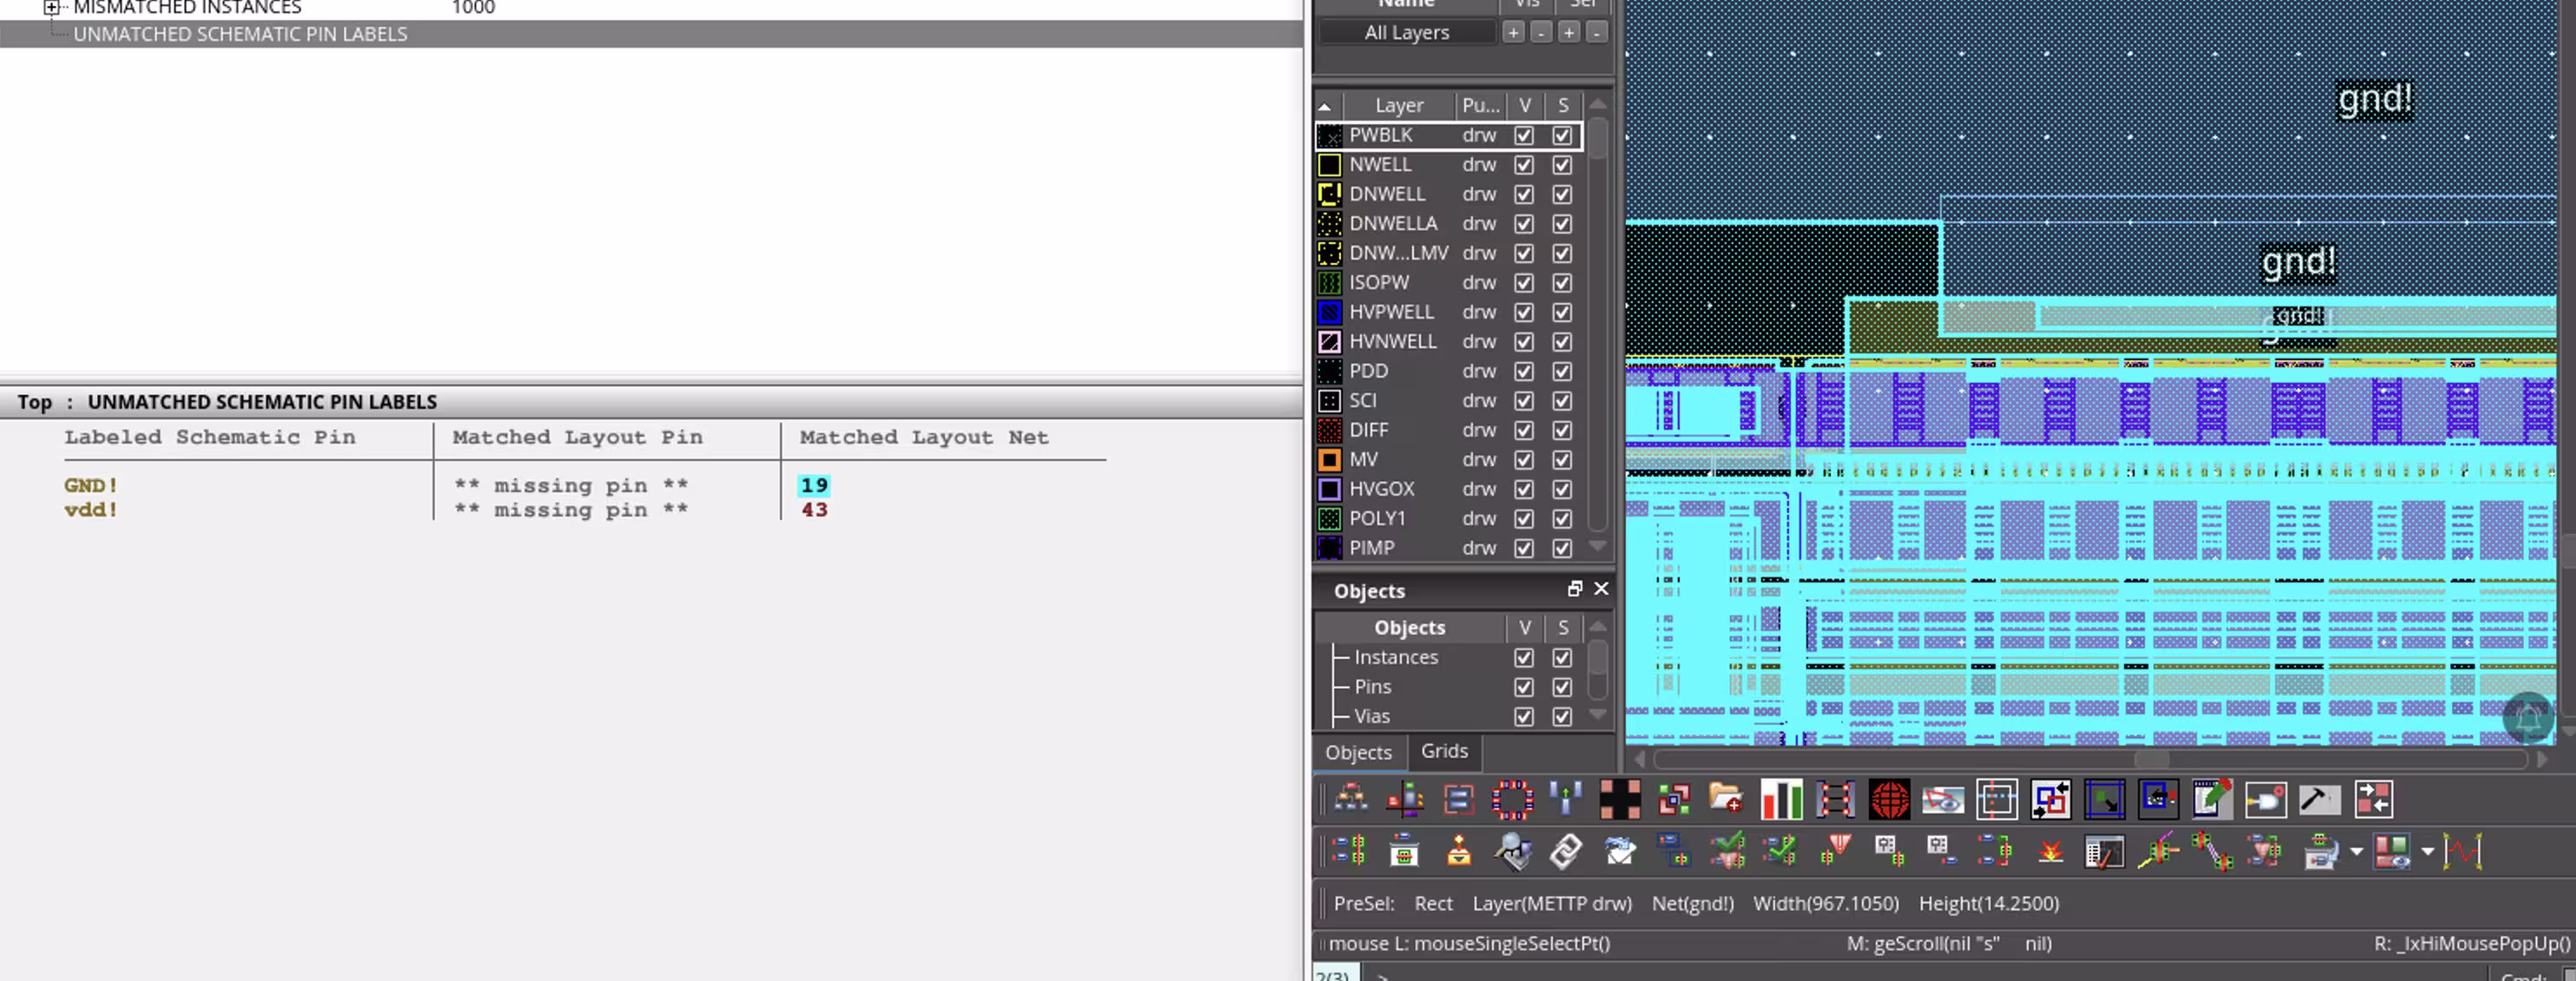Switch to the Objects tab

tap(1358, 752)
